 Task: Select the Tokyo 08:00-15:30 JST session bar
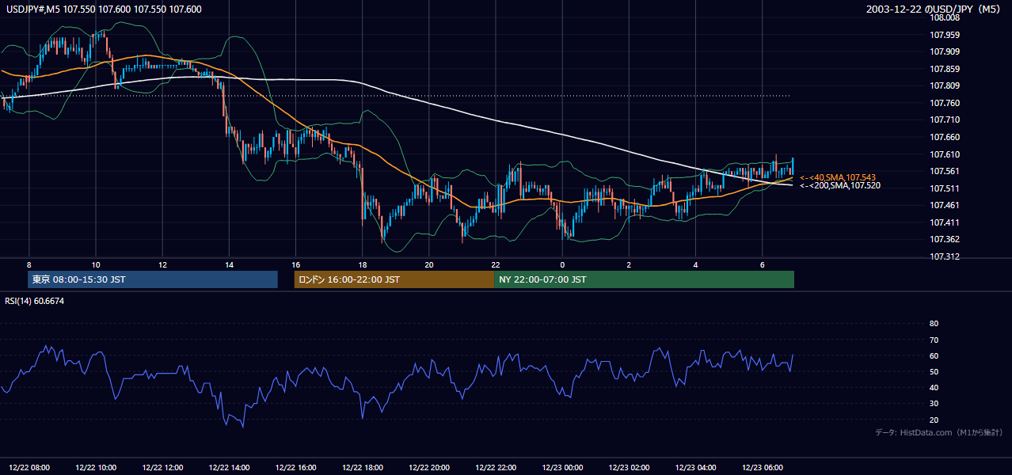[153, 279]
